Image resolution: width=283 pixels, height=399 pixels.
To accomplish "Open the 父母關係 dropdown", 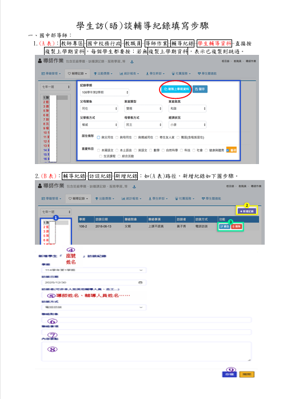I will tap(99, 109).
